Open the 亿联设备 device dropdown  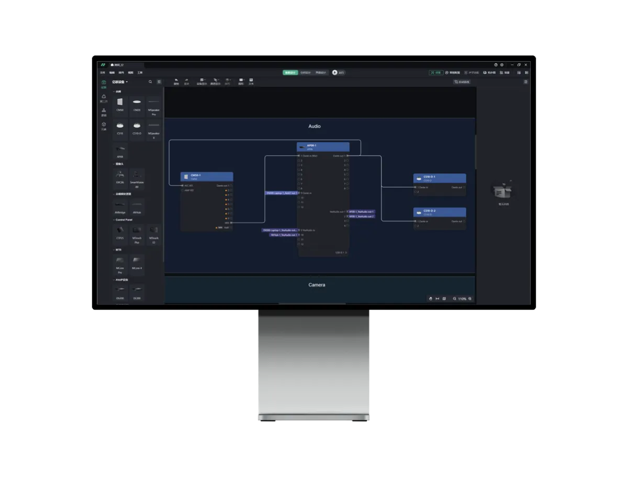[120, 82]
